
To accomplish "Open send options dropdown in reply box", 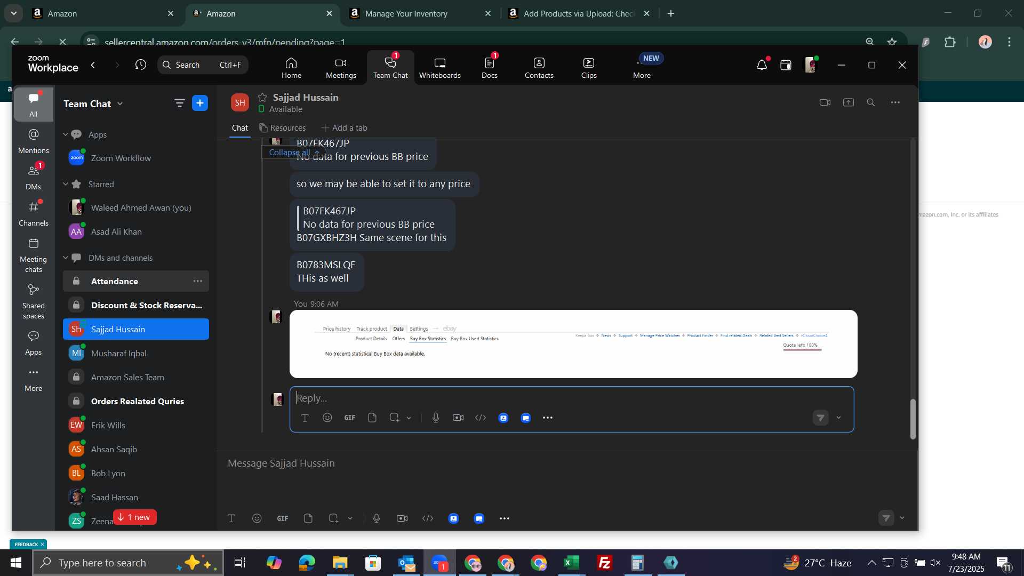I will click(x=839, y=418).
